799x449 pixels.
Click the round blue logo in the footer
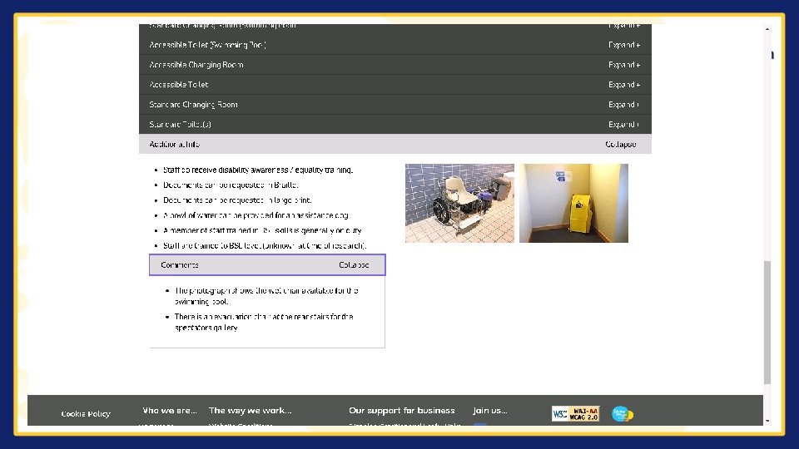tap(622, 414)
